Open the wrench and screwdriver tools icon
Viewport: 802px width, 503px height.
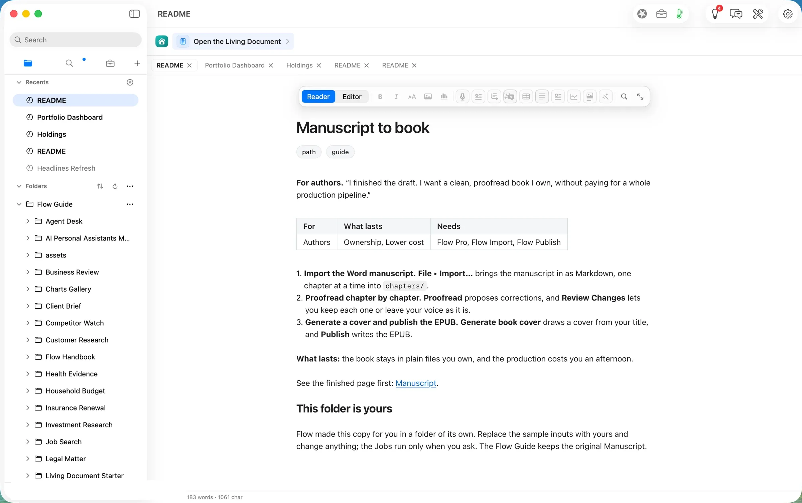758,14
